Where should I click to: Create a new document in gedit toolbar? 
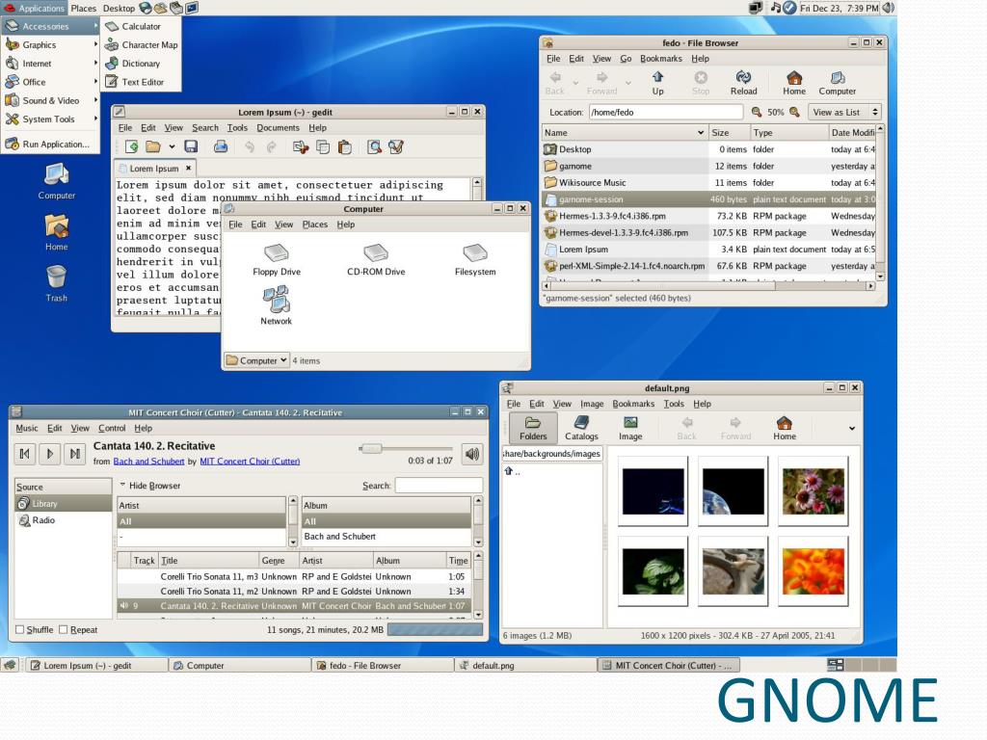pos(131,147)
